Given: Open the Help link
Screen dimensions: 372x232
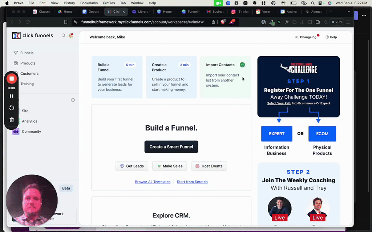Looking at the screenshot, I should [x=331, y=37].
